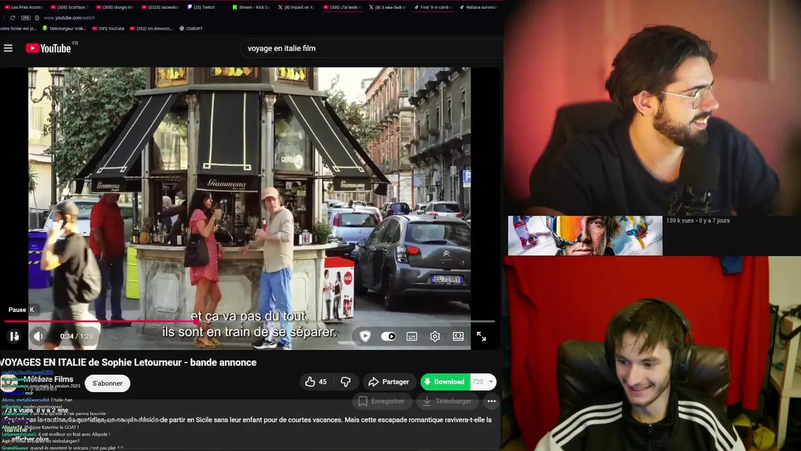The height and width of the screenshot is (451, 801).
Task: Click the Films channel name
Action: coord(49,379)
